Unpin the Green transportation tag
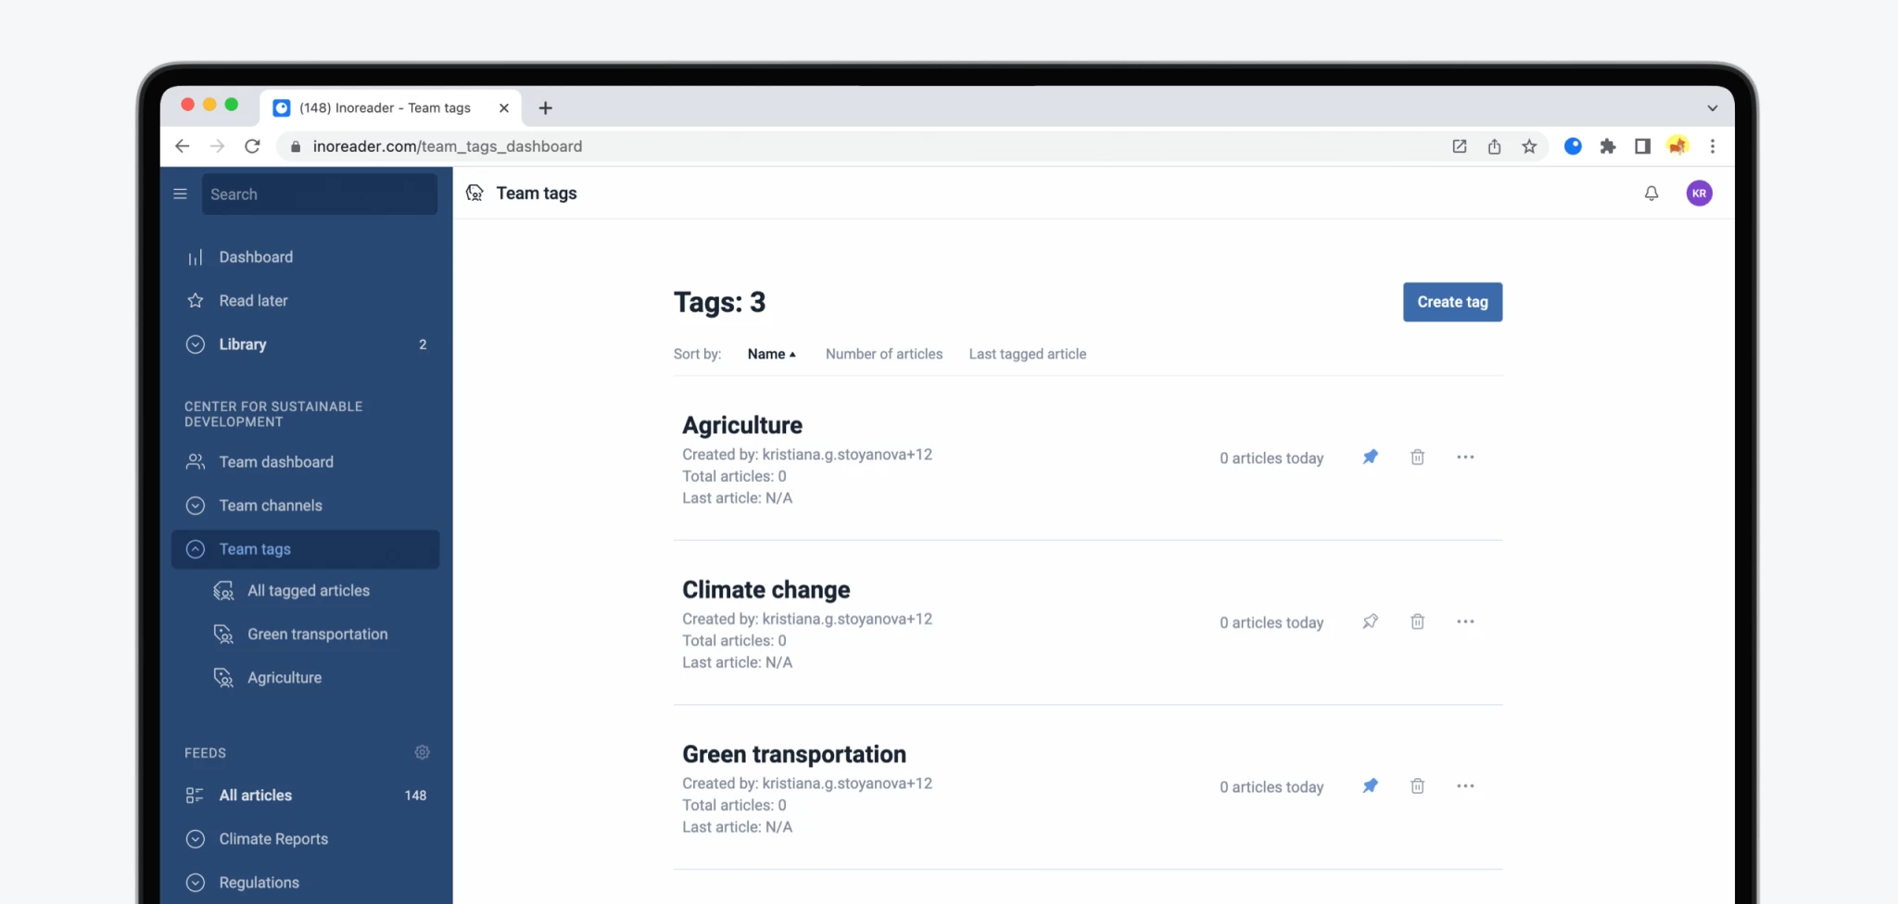 click(x=1370, y=785)
